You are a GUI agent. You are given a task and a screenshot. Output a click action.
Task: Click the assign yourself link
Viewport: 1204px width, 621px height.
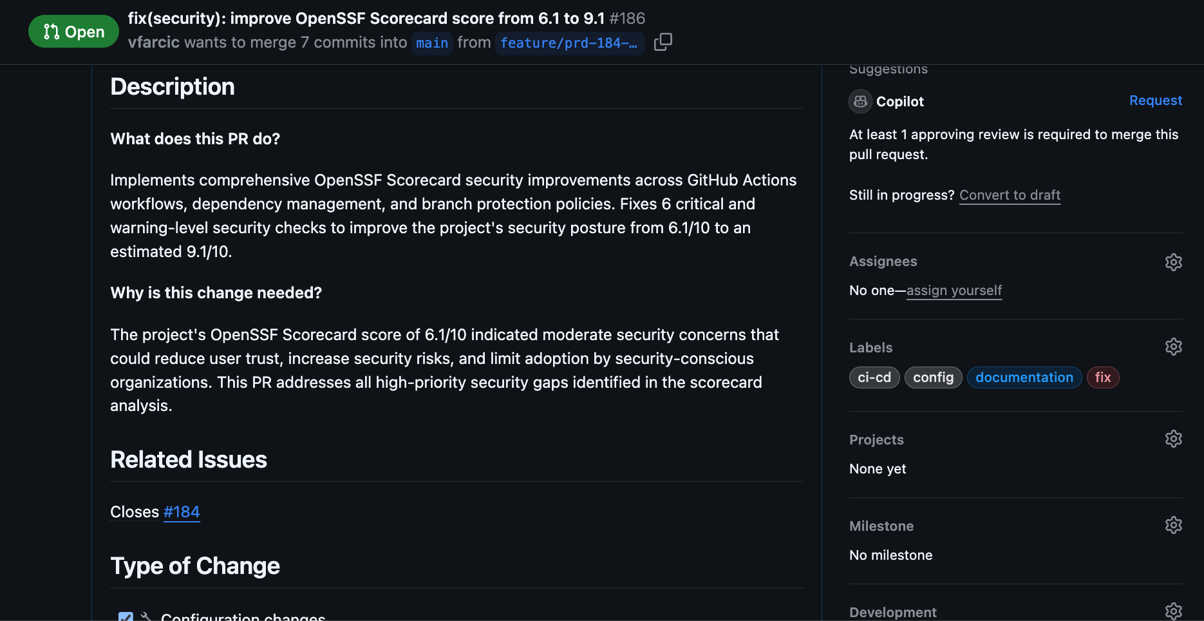954,291
